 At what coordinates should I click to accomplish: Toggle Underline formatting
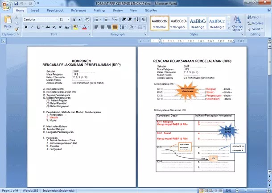click(38, 27)
